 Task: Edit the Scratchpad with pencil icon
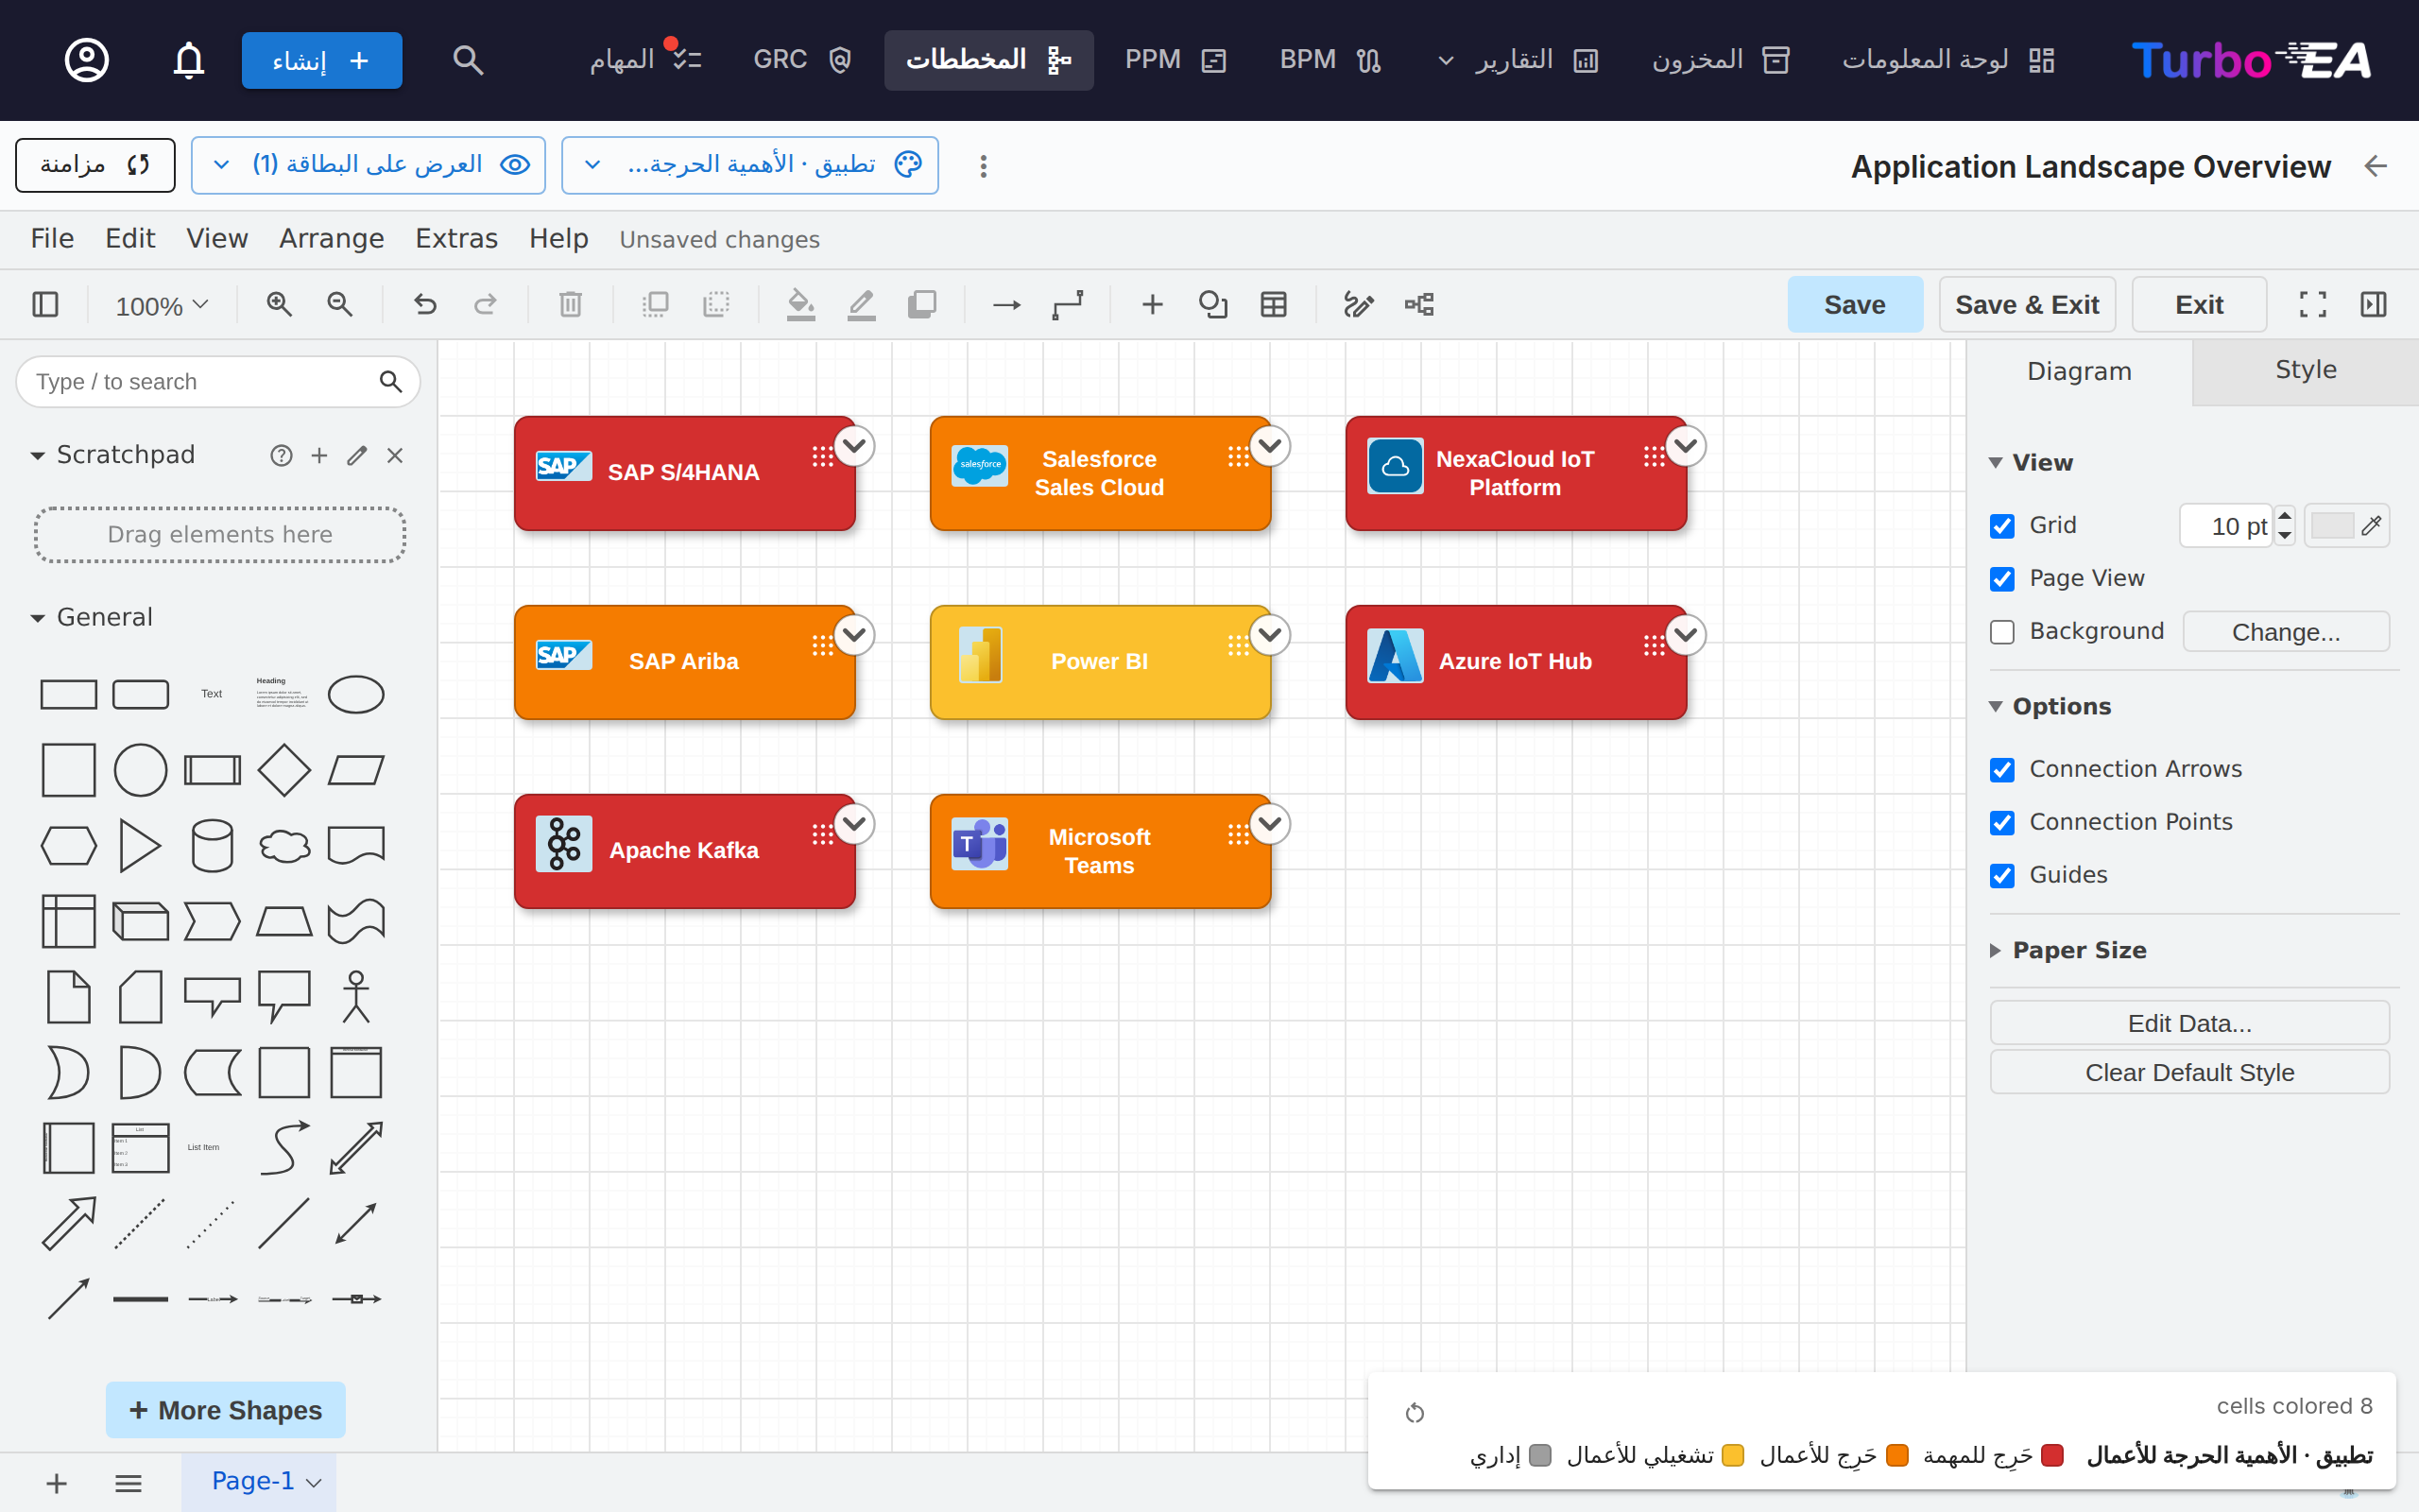(x=357, y=456)
